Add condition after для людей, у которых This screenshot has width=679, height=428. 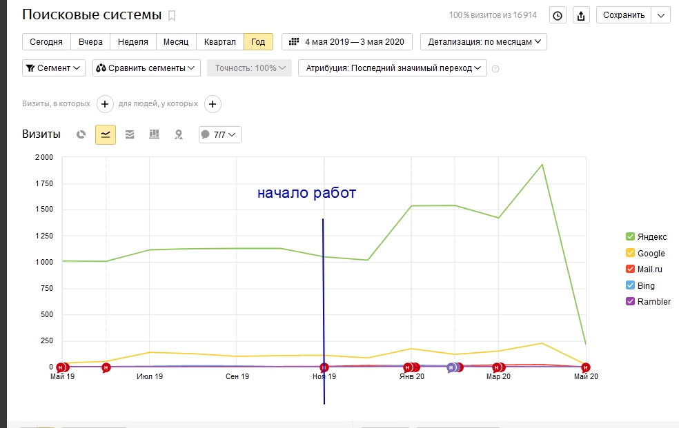[213, 104]
